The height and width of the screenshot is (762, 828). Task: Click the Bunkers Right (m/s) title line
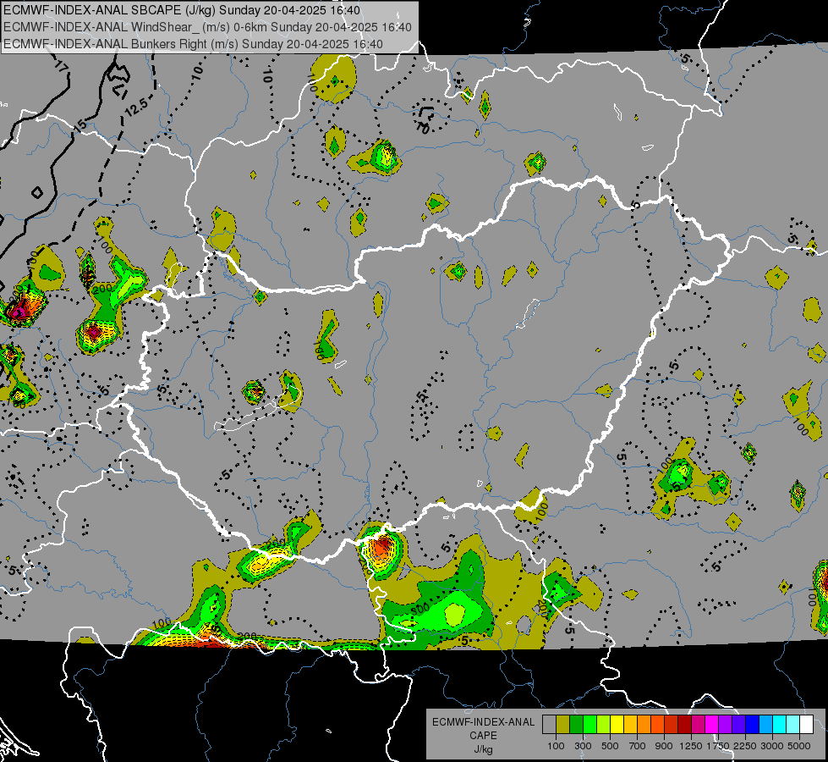[x=194, y=44]
